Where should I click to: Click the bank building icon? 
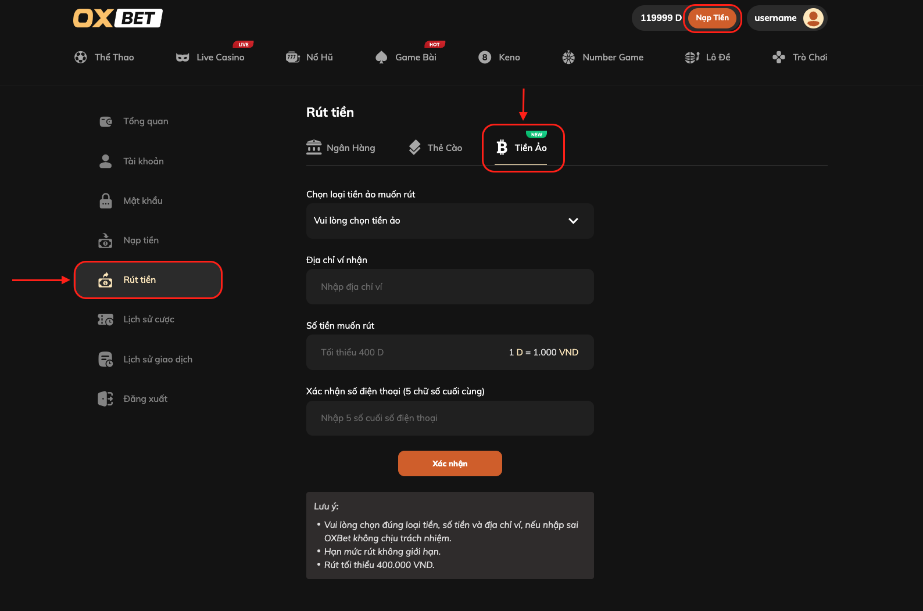tap(314, 147)
